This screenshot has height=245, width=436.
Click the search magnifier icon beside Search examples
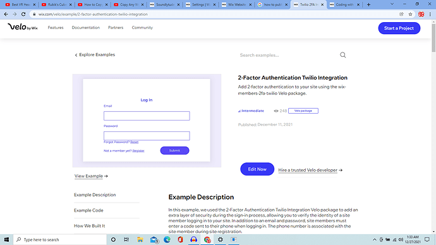pos(343,55)
